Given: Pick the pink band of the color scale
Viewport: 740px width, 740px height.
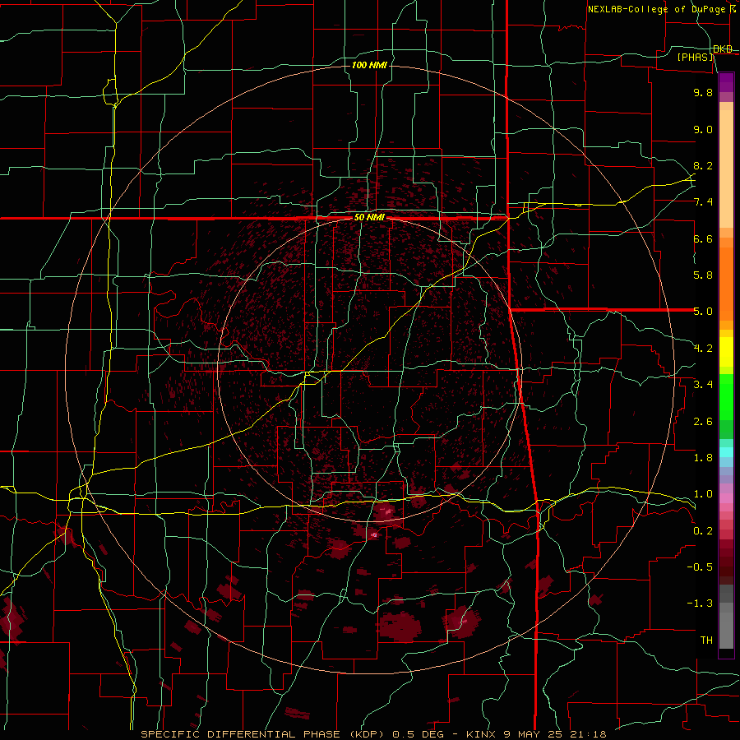Looking at the screenshot, I should 726,497.
